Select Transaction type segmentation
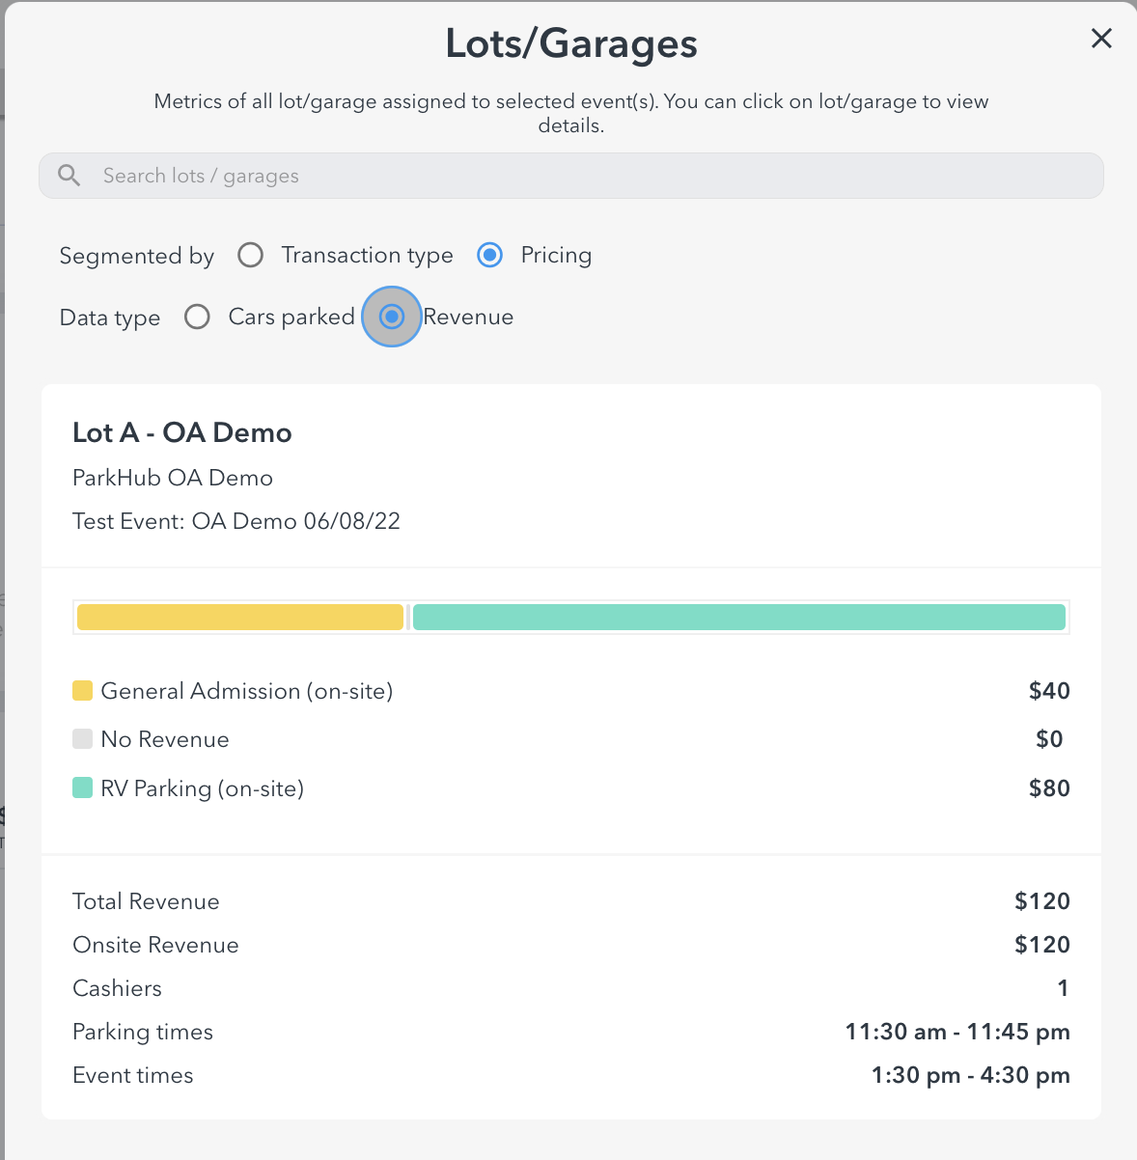 (251, 255)
